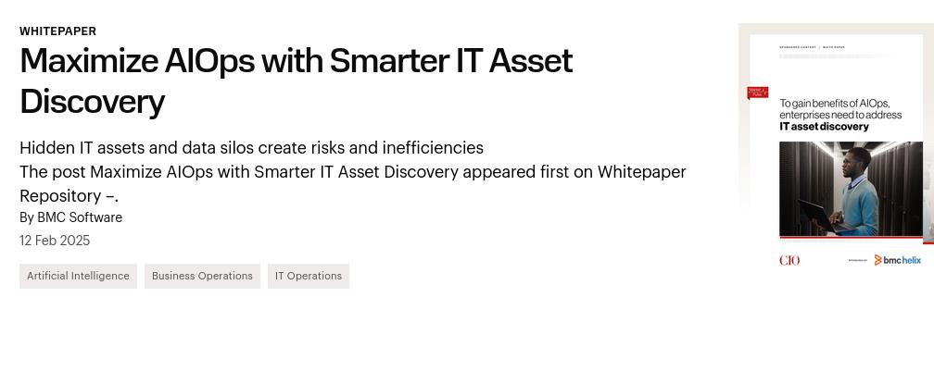Open the Business Operations tag
Image resolution: width=934 pixels, height=384 pixels.
(x=202, y=276)
